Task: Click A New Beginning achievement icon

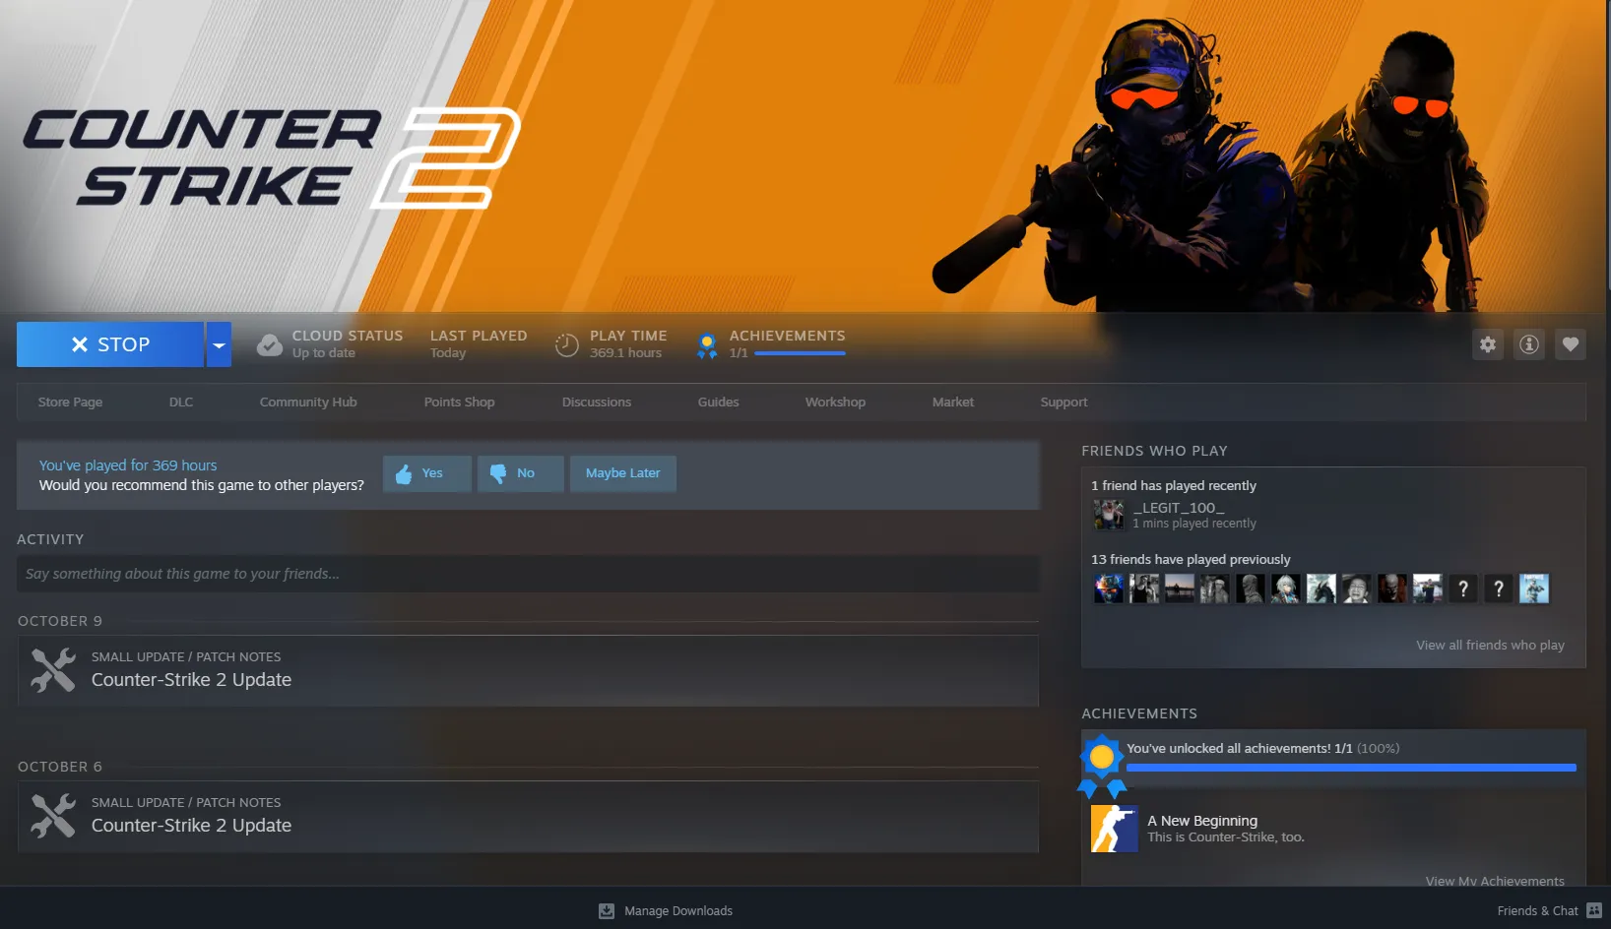Action: pos(1114,829)
